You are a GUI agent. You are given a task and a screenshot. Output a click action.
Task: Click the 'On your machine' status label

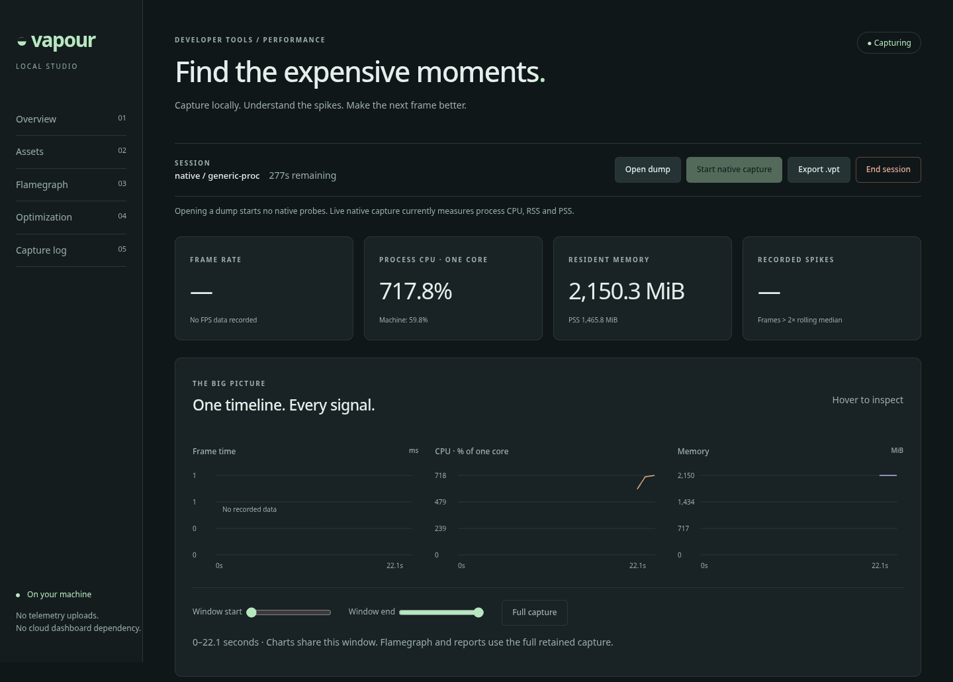pos(59,595)
